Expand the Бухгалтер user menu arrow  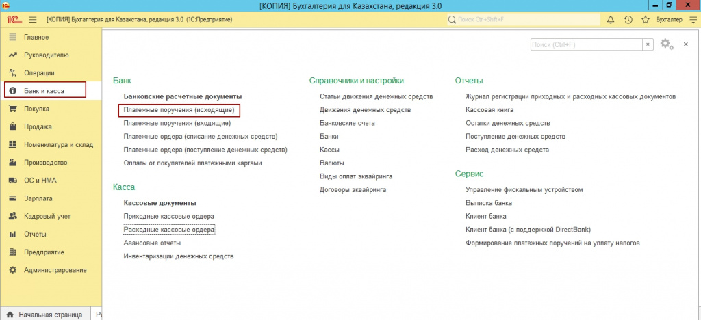pyautogui.click(x=691, y=20)
